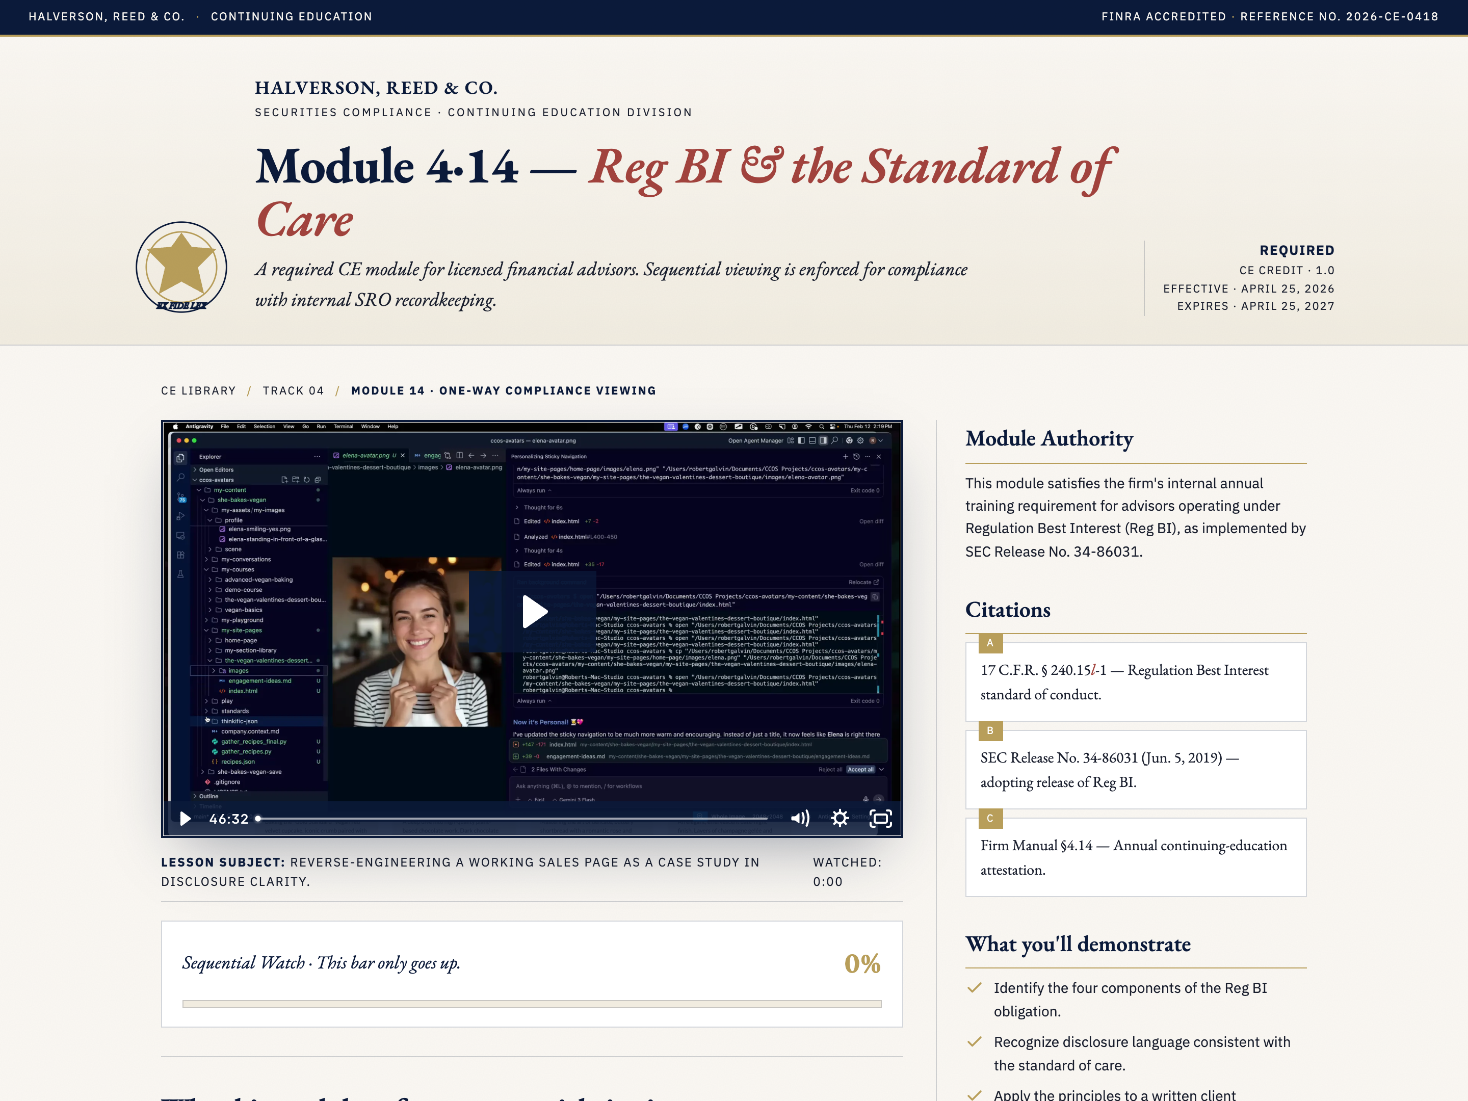Click the 'EXPIRES · APRIL 25, 2027' line

1255,306
